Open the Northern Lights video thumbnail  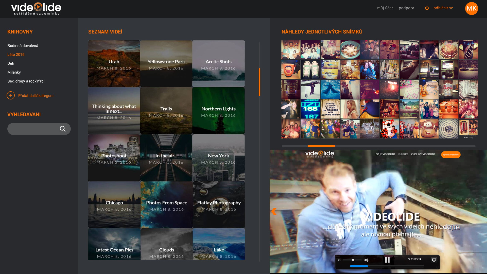(x=218, y=111)
